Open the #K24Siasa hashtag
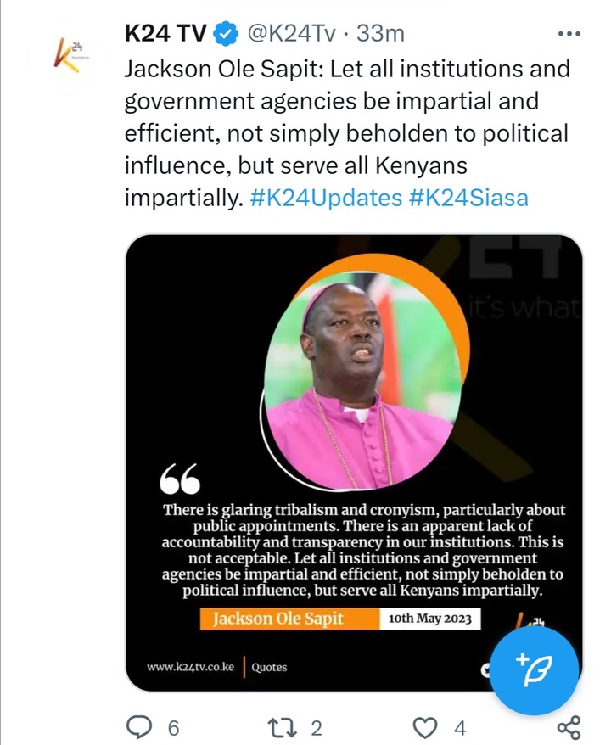 [468, 198]
